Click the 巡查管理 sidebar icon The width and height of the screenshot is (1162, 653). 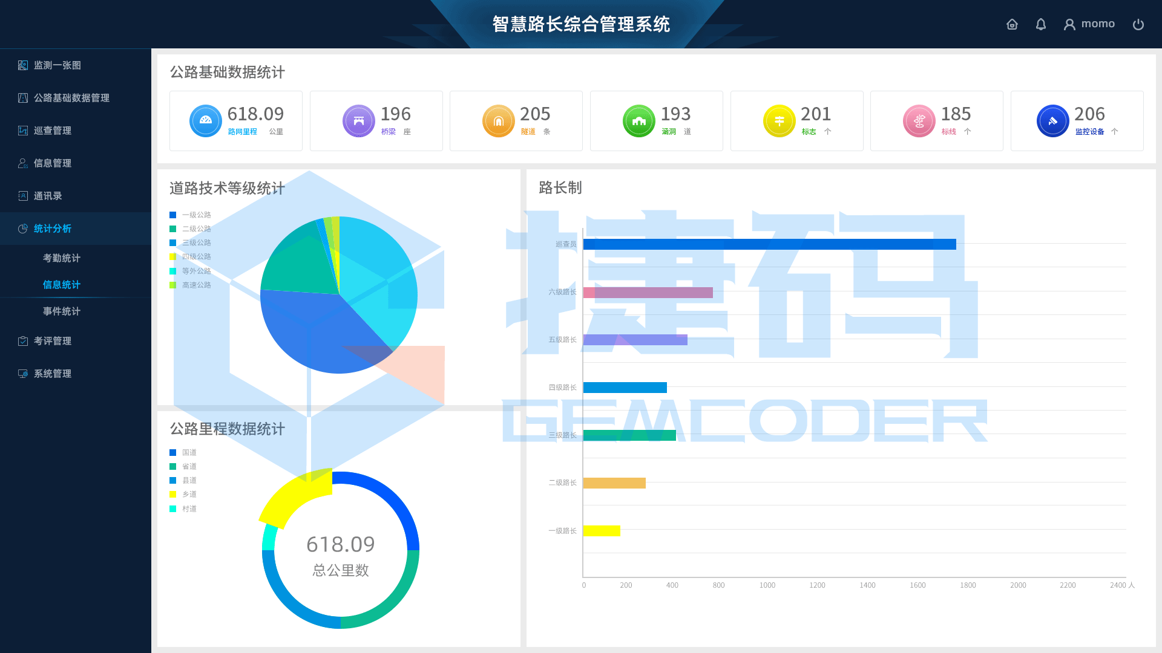tap(23, 131)
